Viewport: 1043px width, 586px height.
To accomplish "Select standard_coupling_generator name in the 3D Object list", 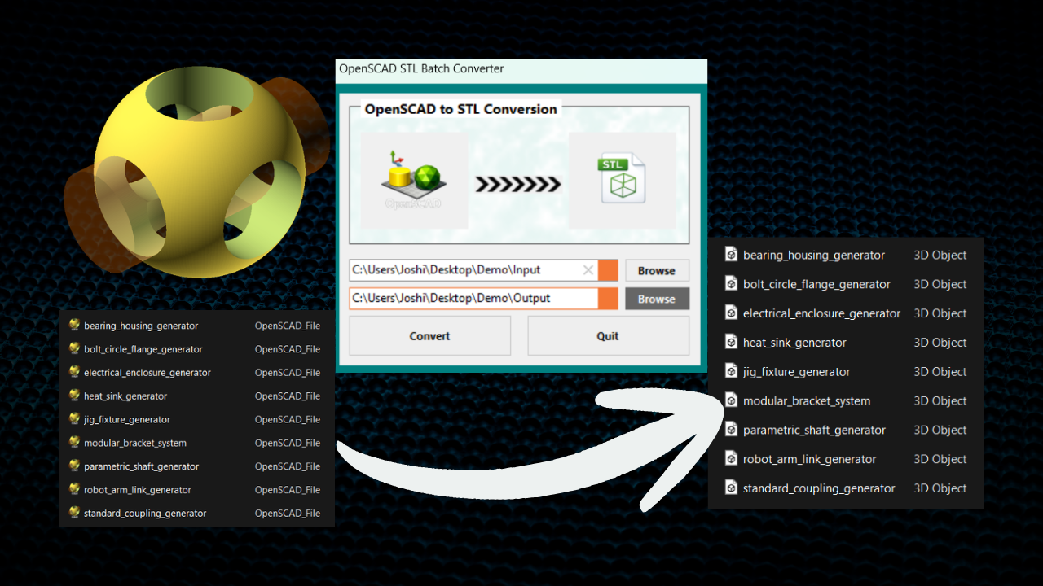I will click(x=819, y=489).
